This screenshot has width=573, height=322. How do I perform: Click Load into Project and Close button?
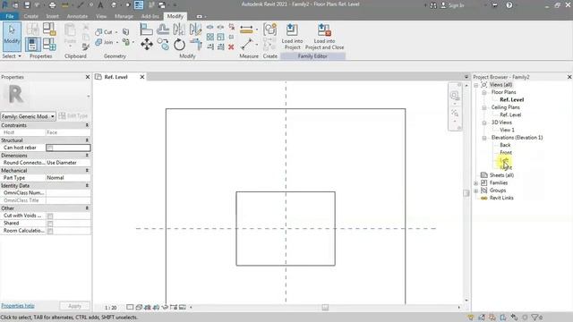[324, 37]
